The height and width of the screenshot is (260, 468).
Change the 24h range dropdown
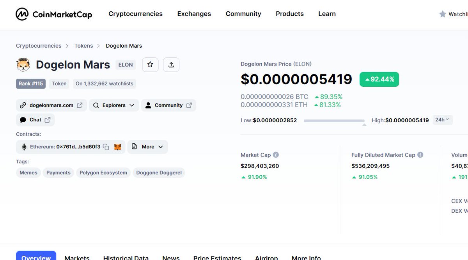pyautogui.click(x=442, y=120)
